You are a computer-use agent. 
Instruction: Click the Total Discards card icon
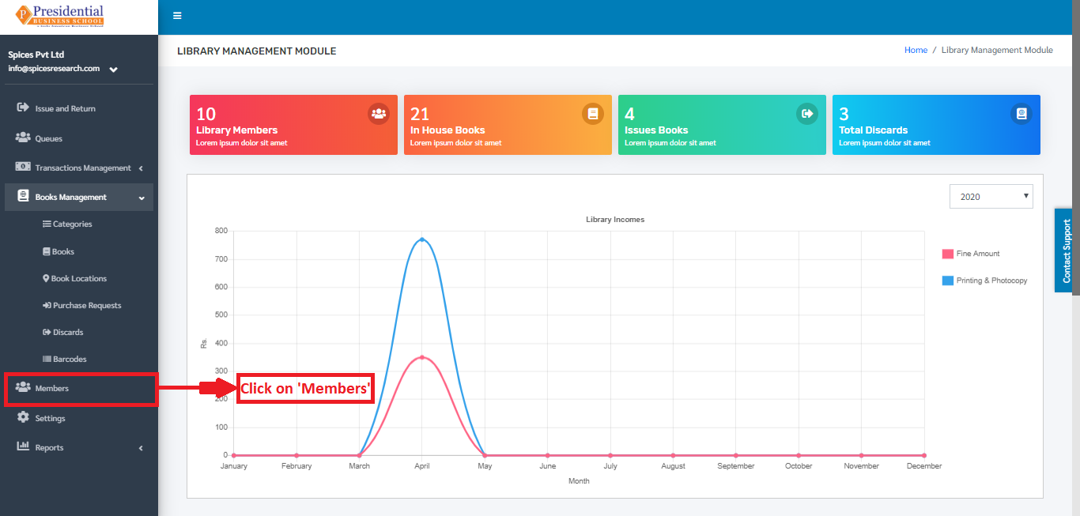tap(1021, 114)
